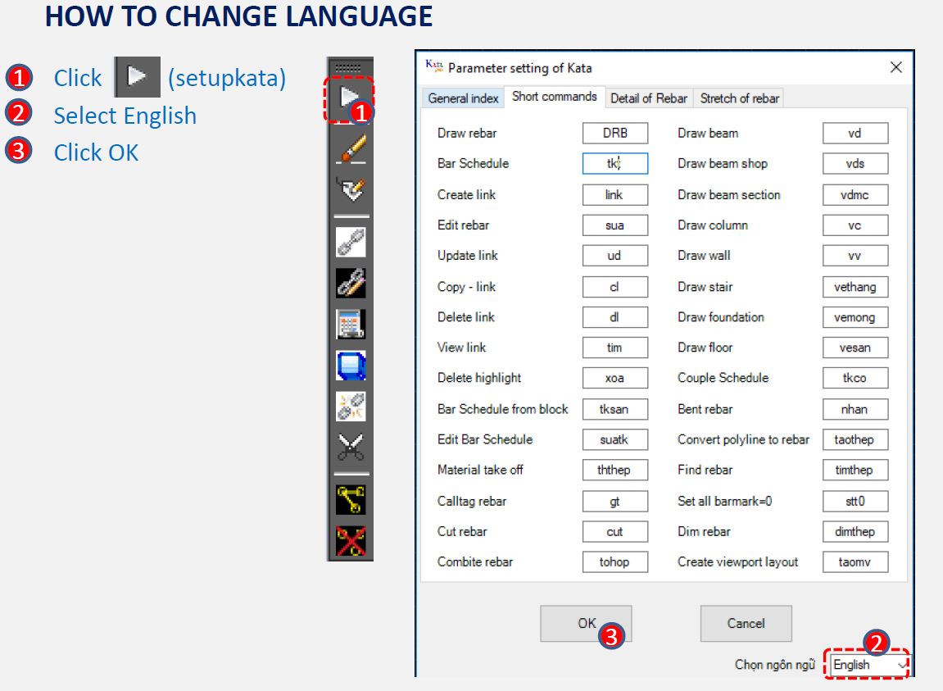Screen dimensions: 943x691
Task: Confirm settings with the OK button
Action: point(586,624)
